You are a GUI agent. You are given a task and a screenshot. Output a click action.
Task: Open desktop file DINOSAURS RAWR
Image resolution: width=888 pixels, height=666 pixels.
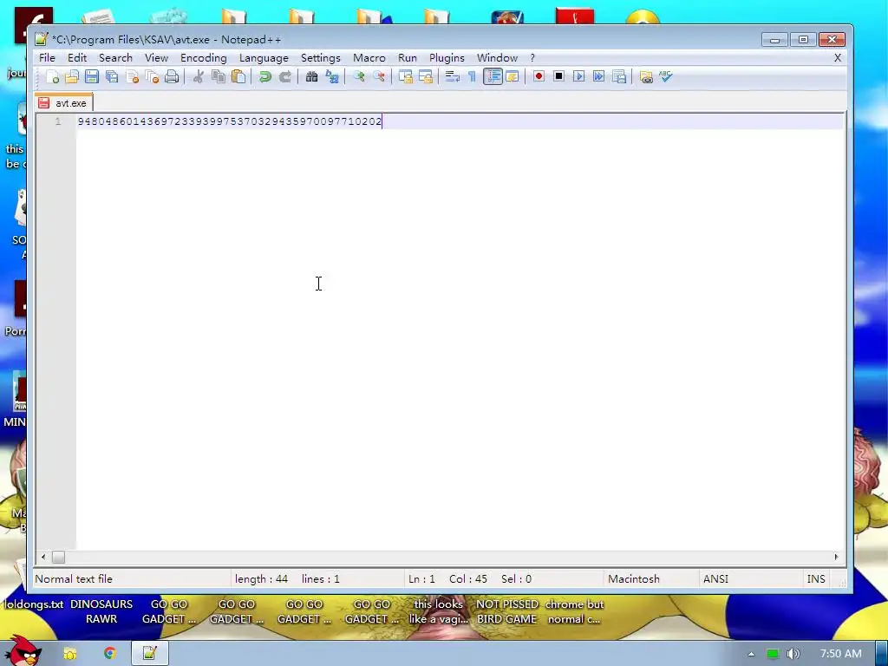pyautogui.click(x=101, y=611)
